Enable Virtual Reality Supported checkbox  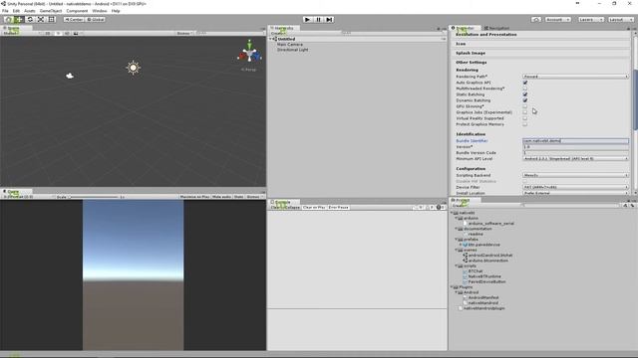click(x=525, y=118)
